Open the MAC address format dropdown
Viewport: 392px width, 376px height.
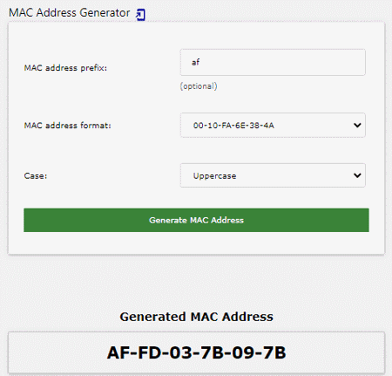pyautogui.click(x=273, y=125)
